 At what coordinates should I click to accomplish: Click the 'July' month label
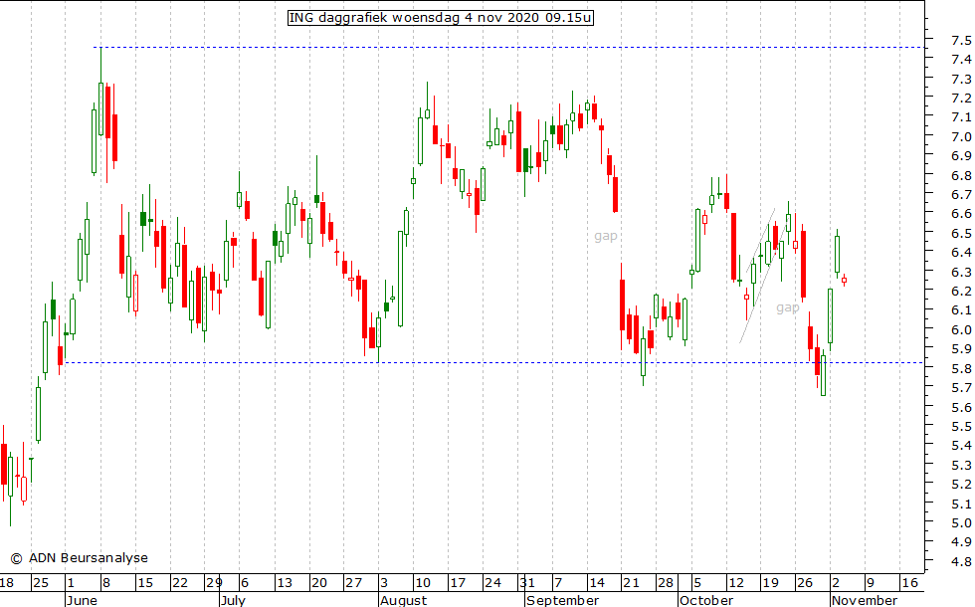tap(233, 600)
